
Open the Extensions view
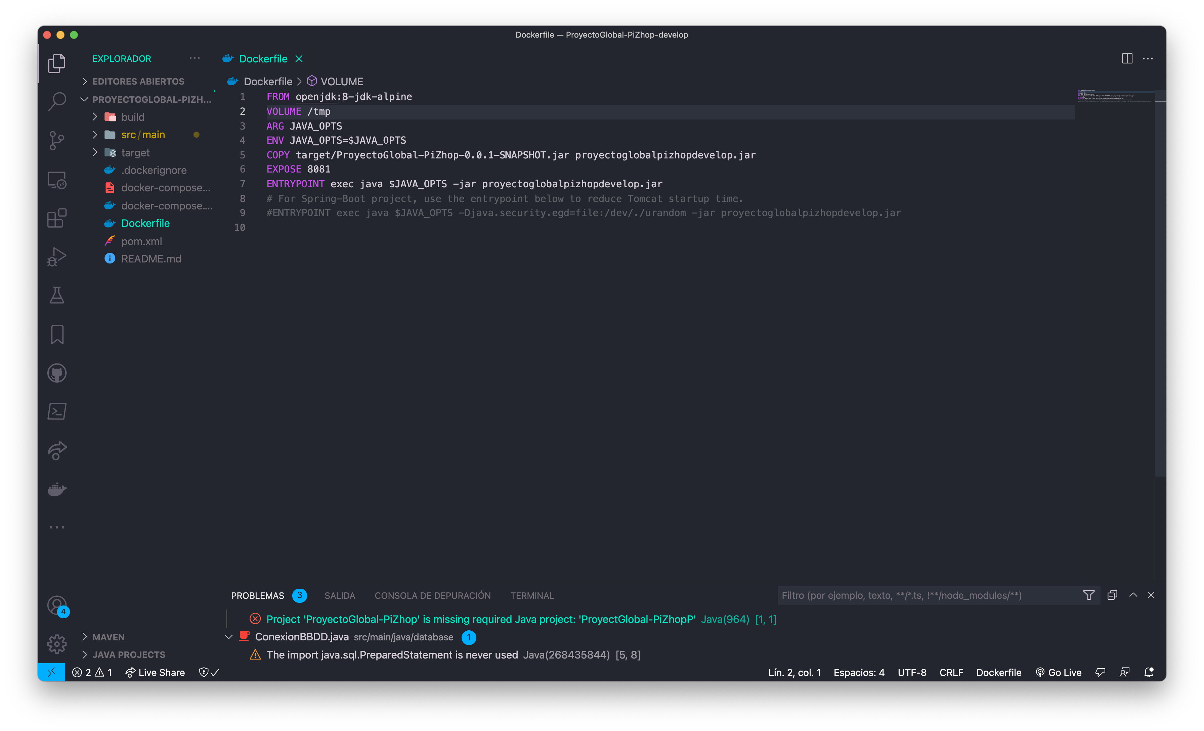click(x=57, y=218)
